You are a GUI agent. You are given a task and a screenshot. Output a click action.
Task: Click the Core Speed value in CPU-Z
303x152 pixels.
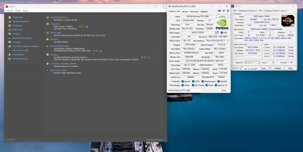[x=253, y=47]
